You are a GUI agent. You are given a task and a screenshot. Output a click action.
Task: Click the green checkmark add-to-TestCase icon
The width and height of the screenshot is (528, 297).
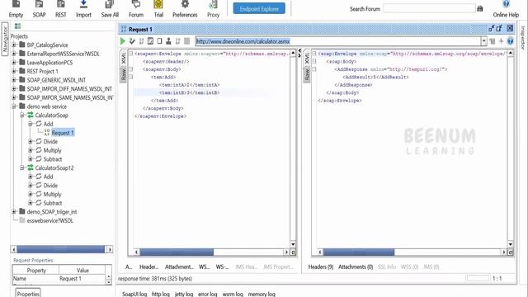pyautogui.click(x=132, y=41)
